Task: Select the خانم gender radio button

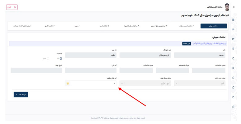Action: [48, 58]
